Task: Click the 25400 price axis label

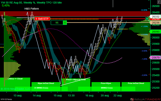Action: coord(156,75)
